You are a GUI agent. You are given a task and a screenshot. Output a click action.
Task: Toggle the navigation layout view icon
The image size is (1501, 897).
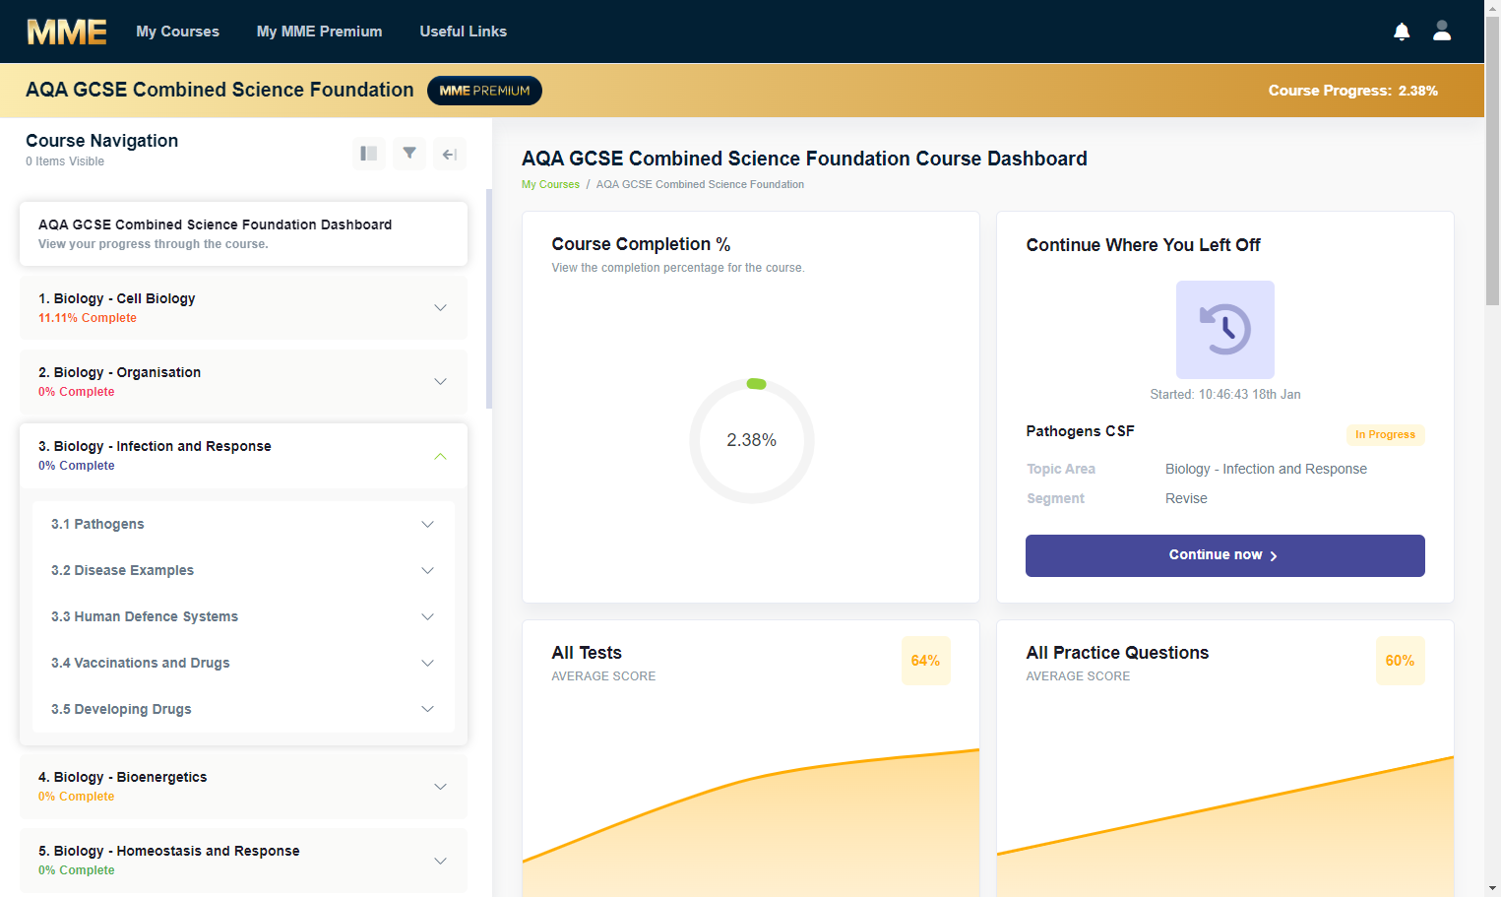pos(369,154)
